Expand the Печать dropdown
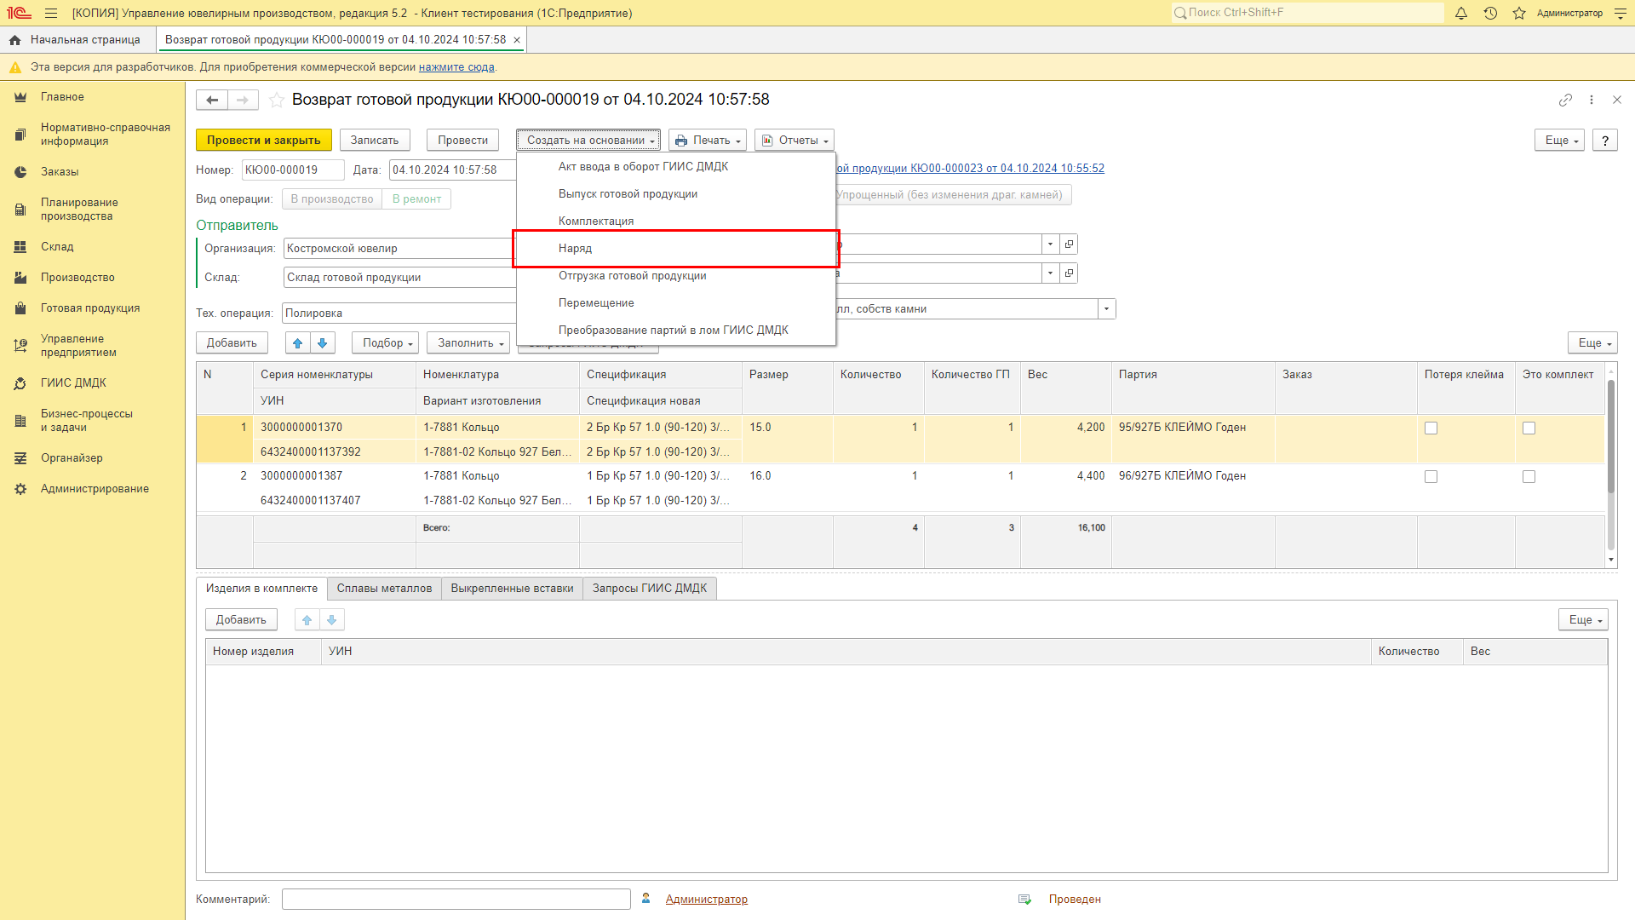Screen dimensions: 1635x920 click(708, 140)
